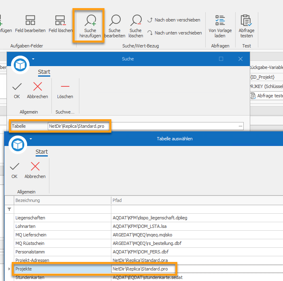Image resolution: width=283 pixels, height=281 pixels.
Task: Click the Bezeichnung filter row field
Action: coord(62,209)
